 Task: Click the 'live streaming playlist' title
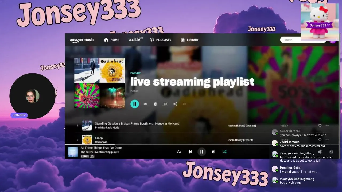(192, 82)
